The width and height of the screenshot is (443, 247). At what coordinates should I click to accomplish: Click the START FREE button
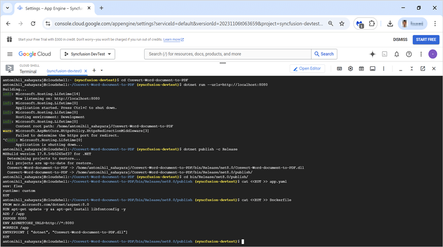coord(425,40)
